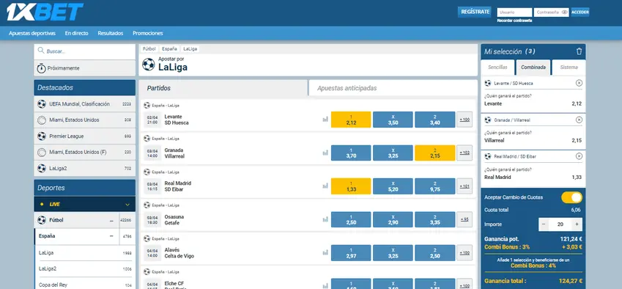Click UEFA Mundial football icon

coord(42,104)
